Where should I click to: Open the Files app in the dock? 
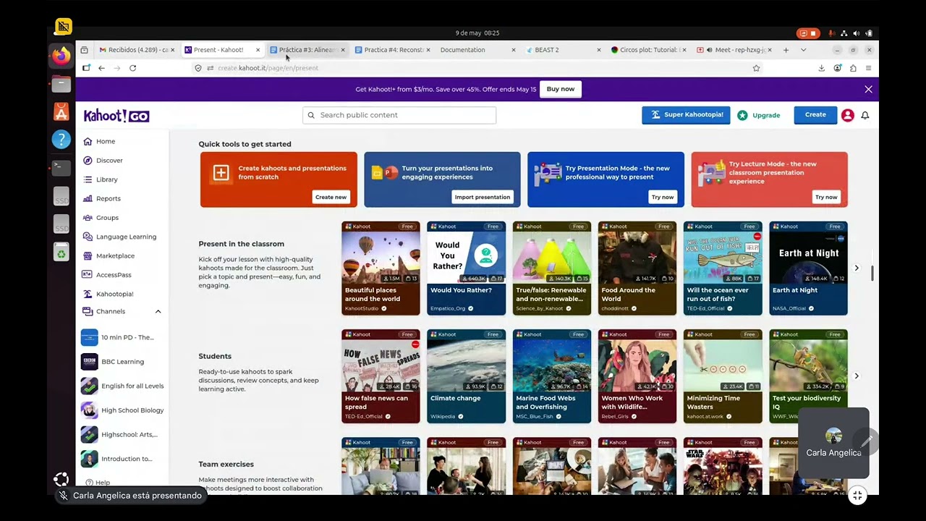pos(61,84)
